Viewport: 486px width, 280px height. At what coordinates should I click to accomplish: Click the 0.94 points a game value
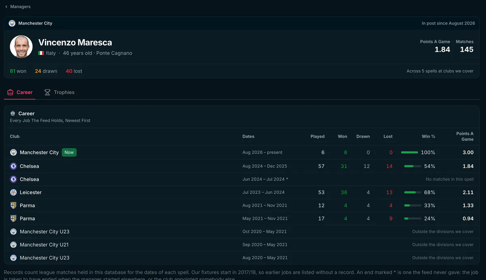[468, 218]
